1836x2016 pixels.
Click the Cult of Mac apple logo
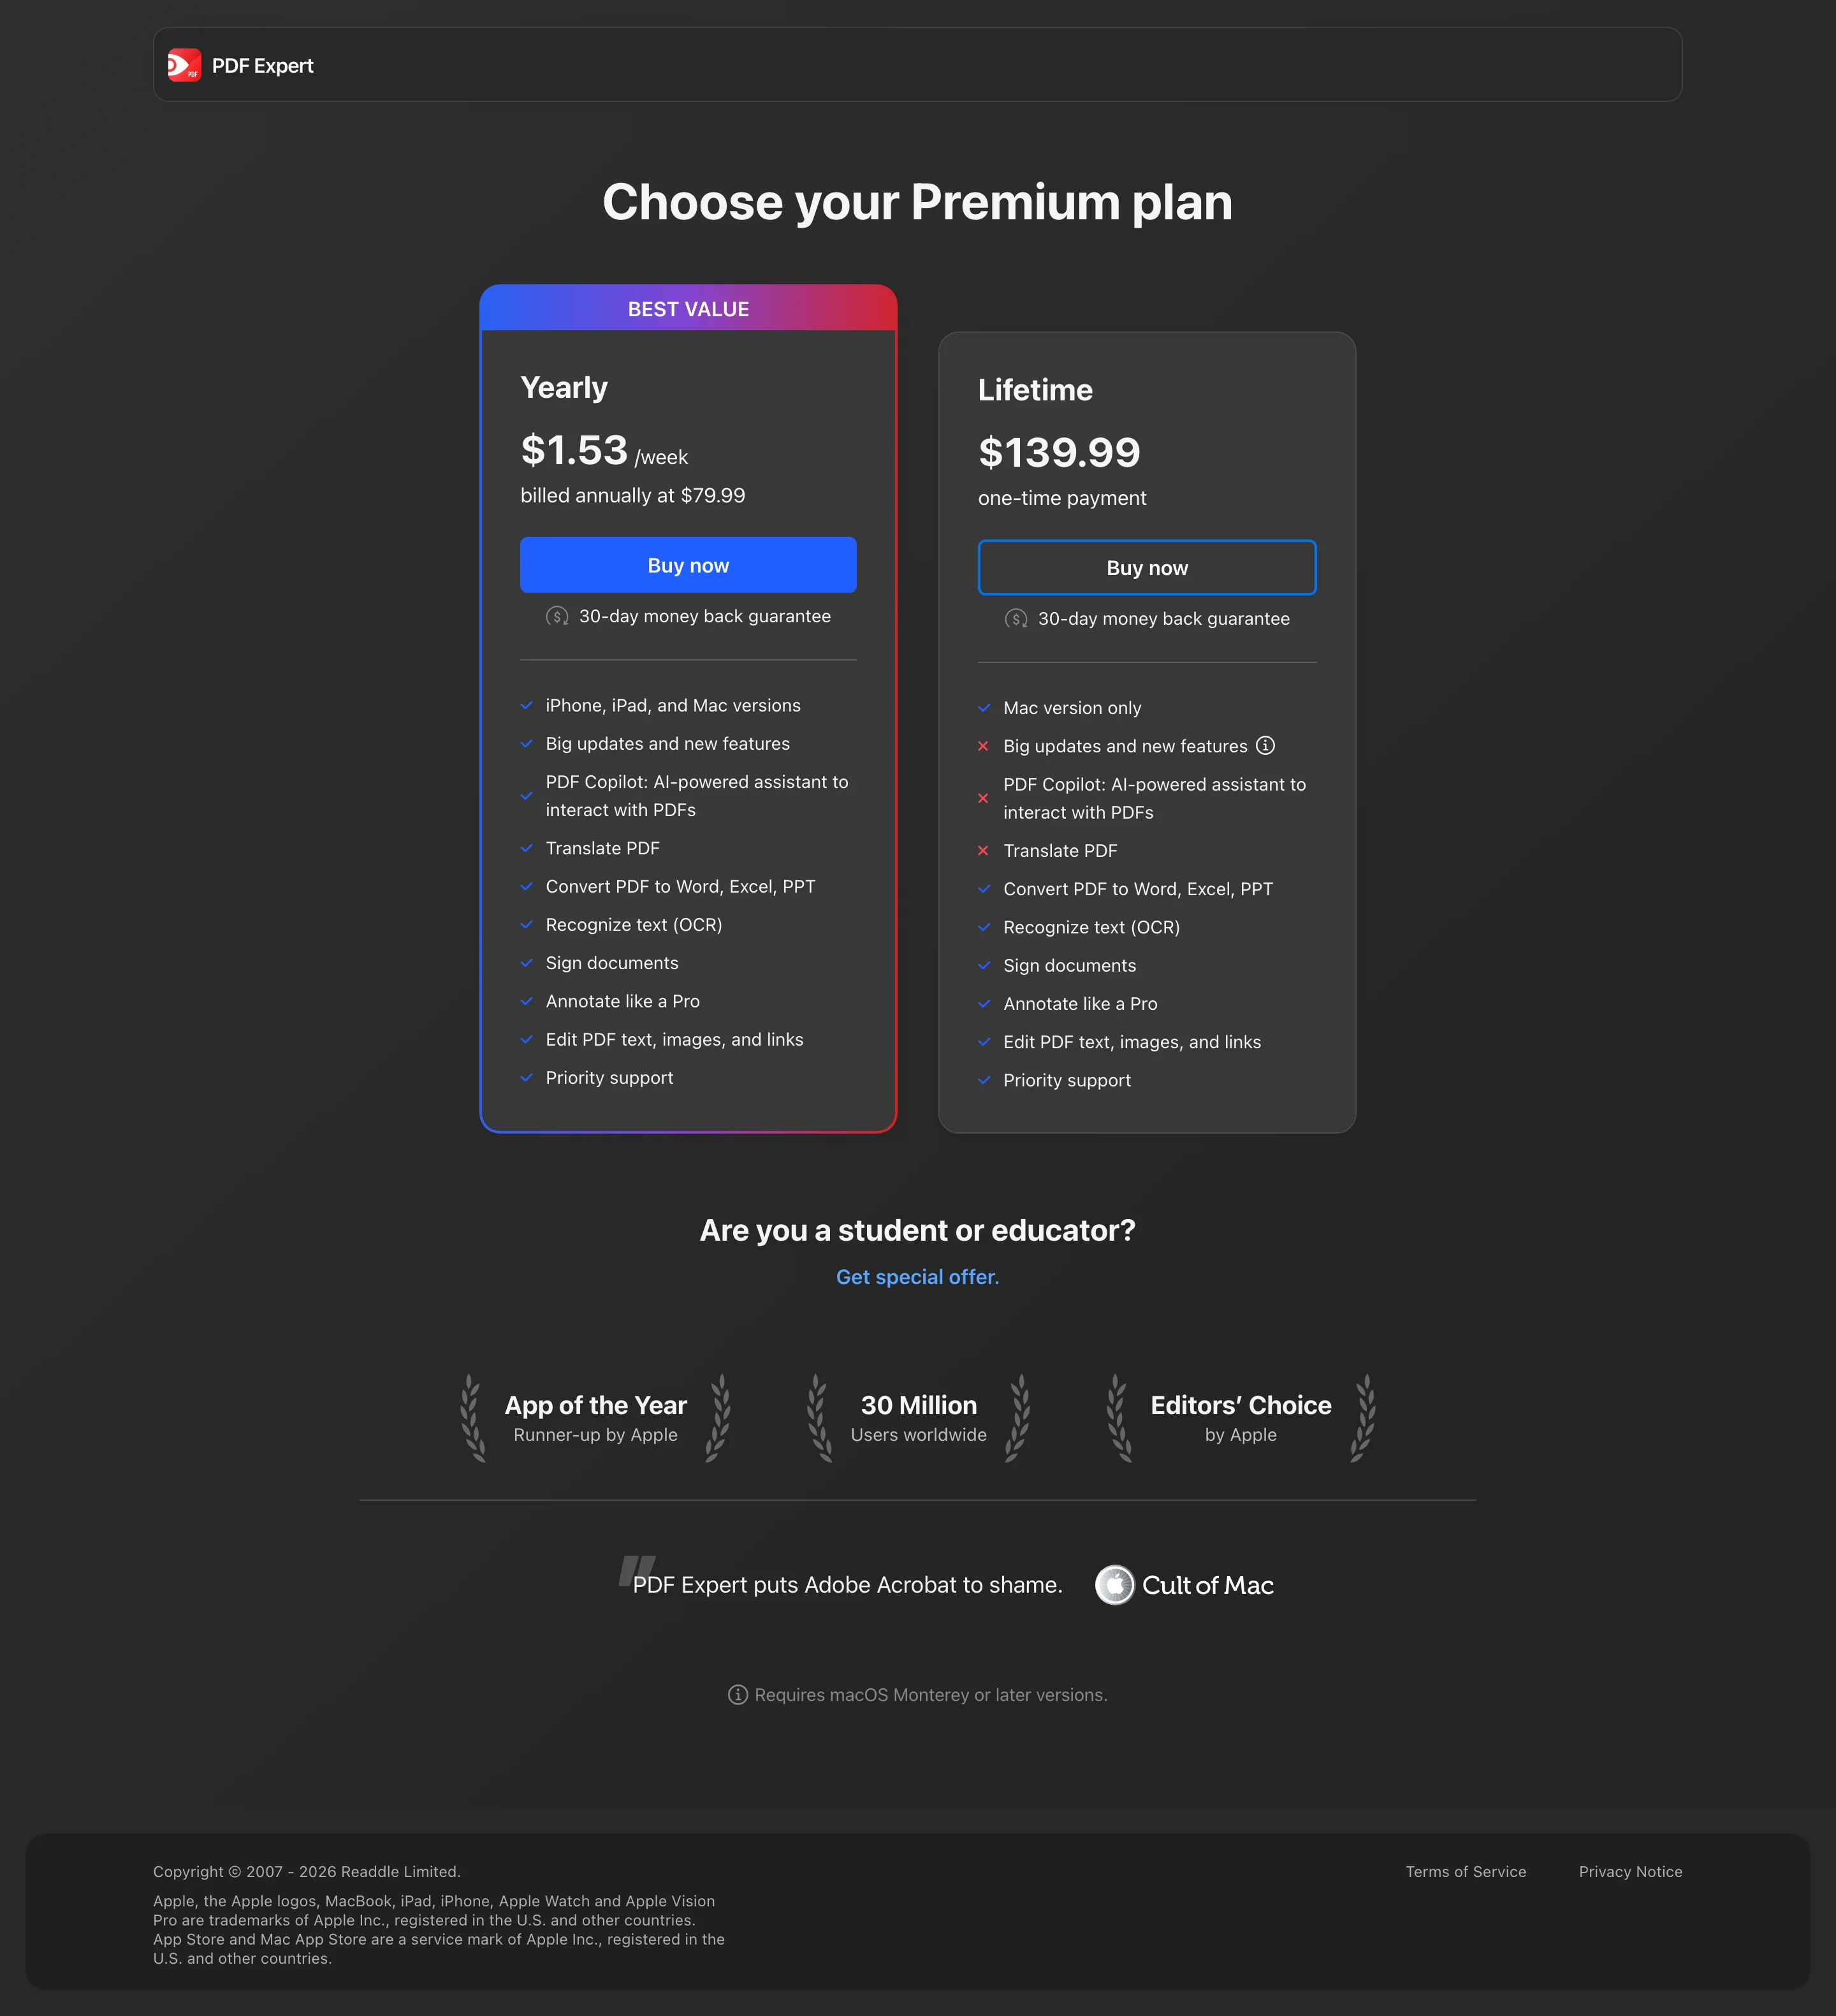click(1115, 1584)
